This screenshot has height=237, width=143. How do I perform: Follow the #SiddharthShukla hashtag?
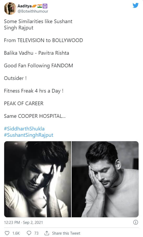point(24,129)
